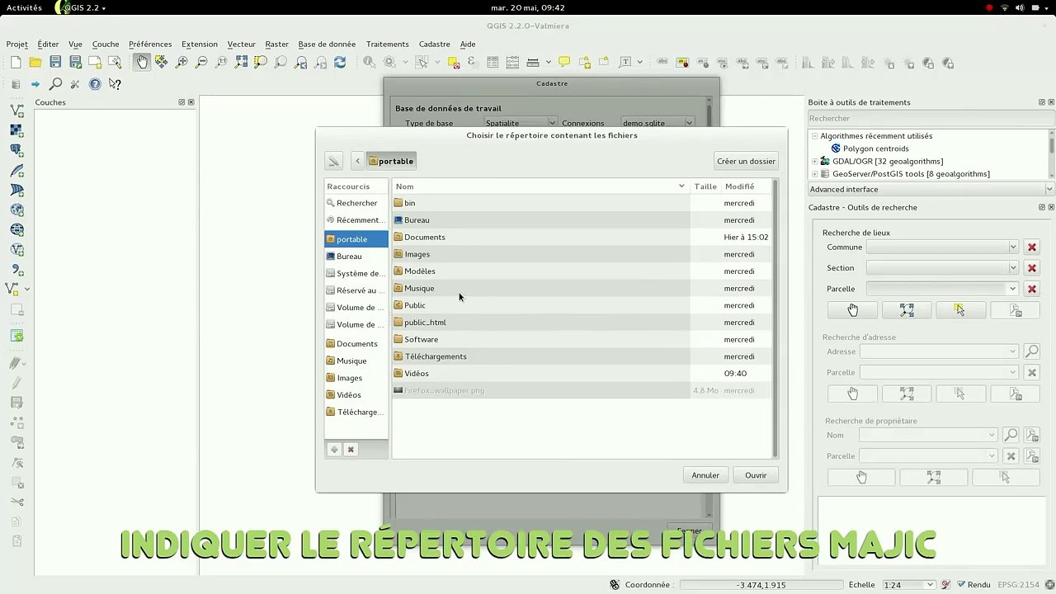The width and height of the screenshot is (1056, 594).
Task: Open the Traitements menu
Action: (x=388, y=45)
